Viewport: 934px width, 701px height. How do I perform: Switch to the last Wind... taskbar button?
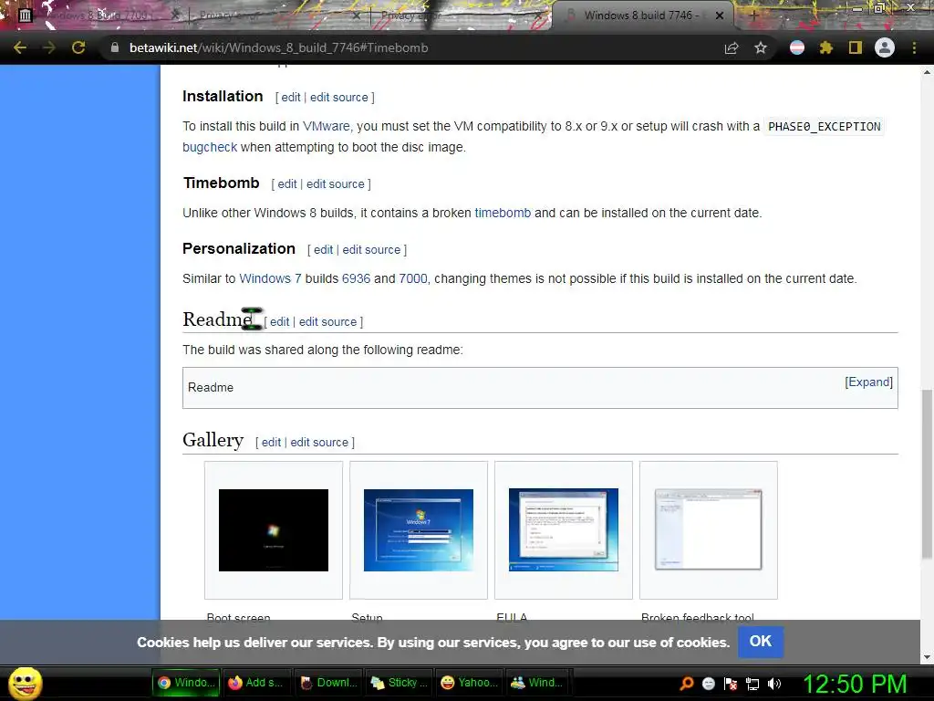(x=537, y=683)
